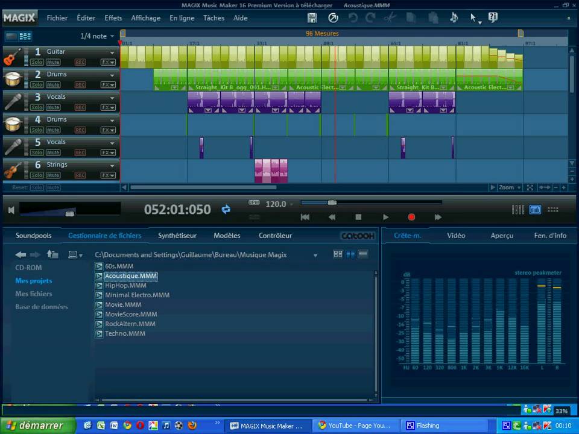
Task: Open the context help icon
Action: 493,18
